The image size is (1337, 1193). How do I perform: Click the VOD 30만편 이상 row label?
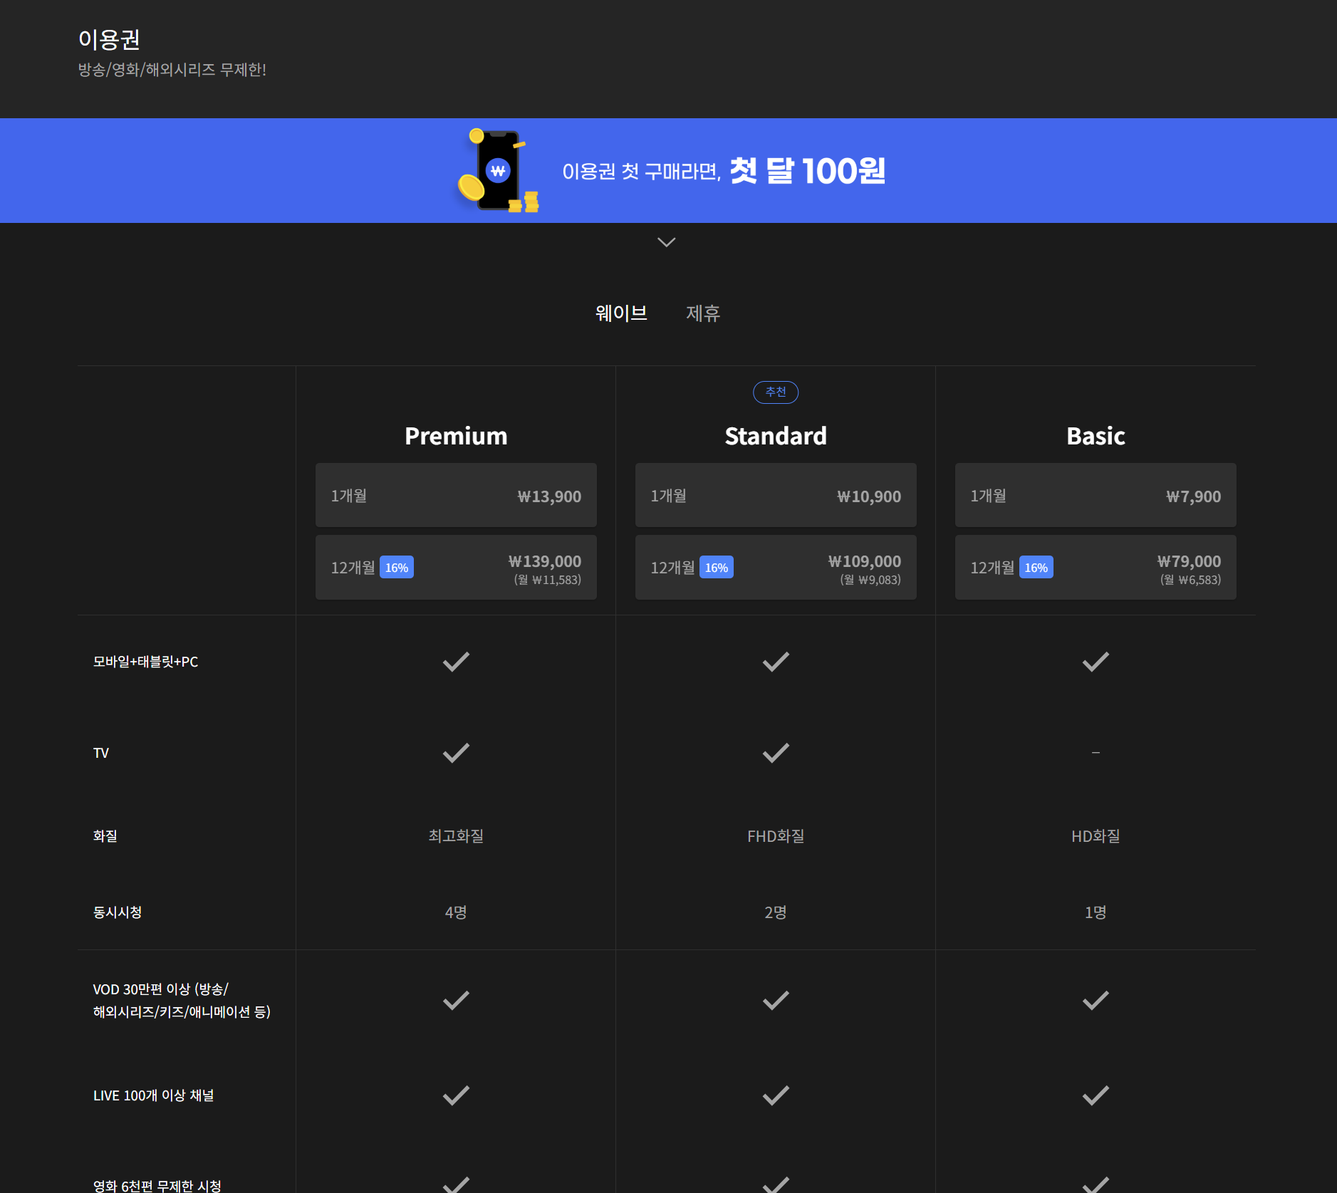(x=182, y=1001)
